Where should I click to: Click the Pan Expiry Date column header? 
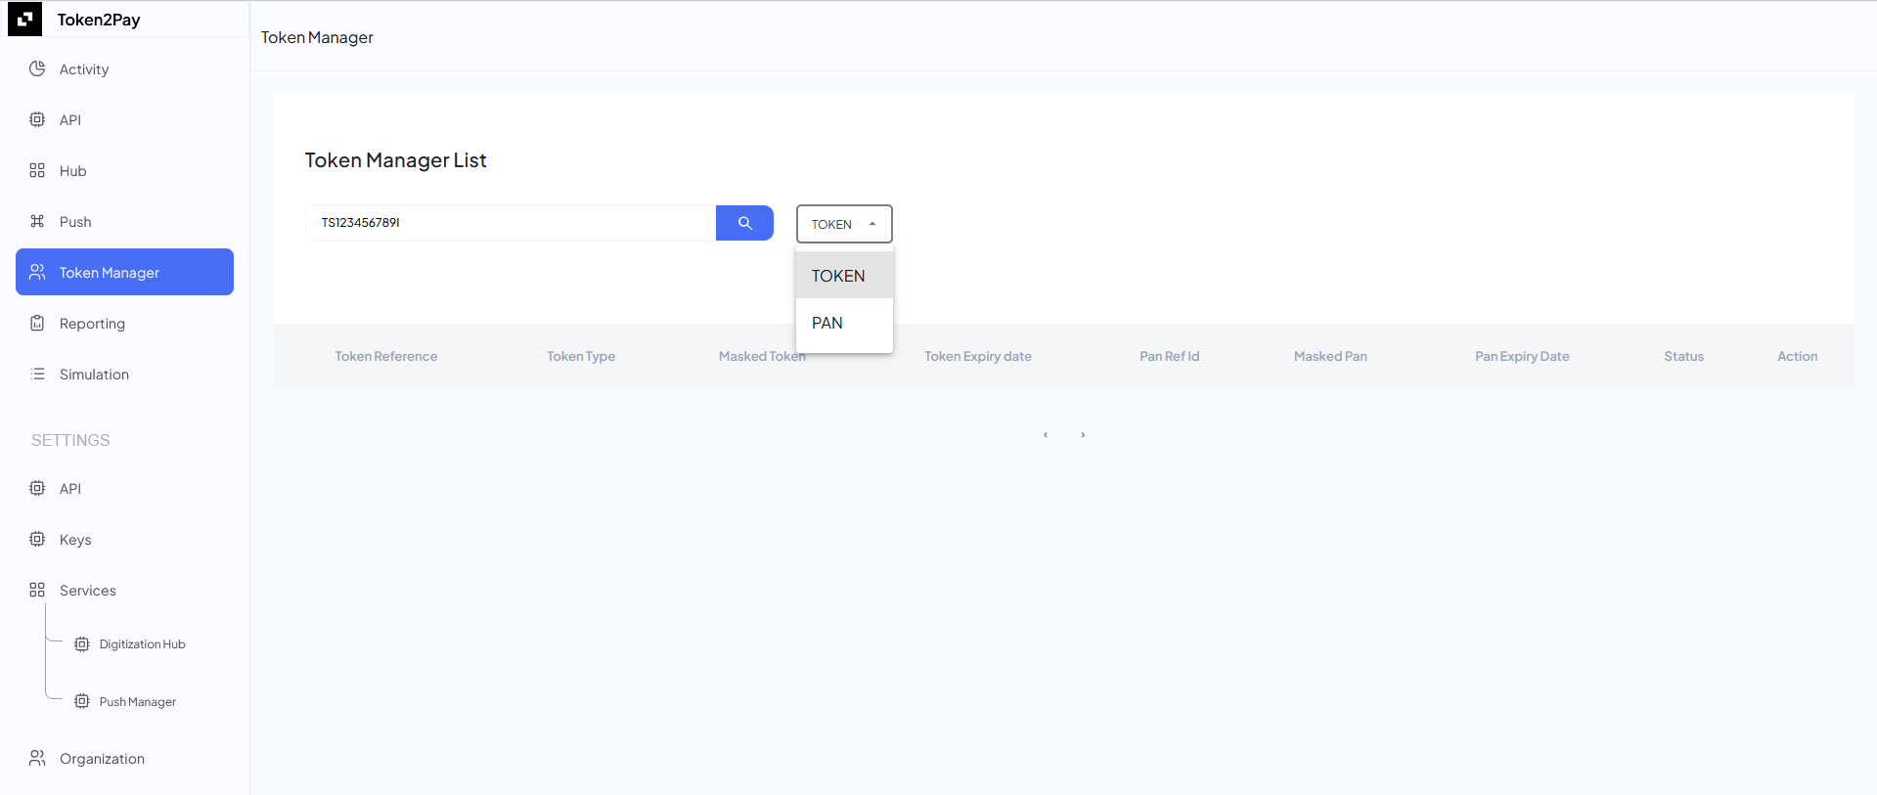(x=1522, y=356)
